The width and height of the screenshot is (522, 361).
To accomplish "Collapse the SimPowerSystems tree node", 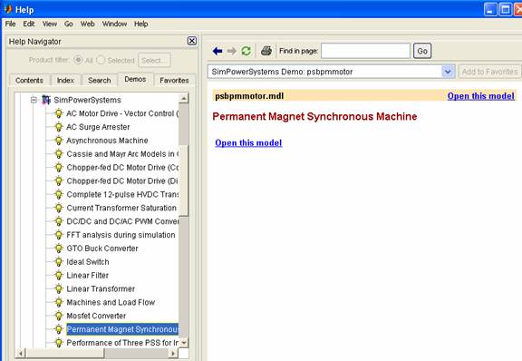I will click(x=34, y=100).
